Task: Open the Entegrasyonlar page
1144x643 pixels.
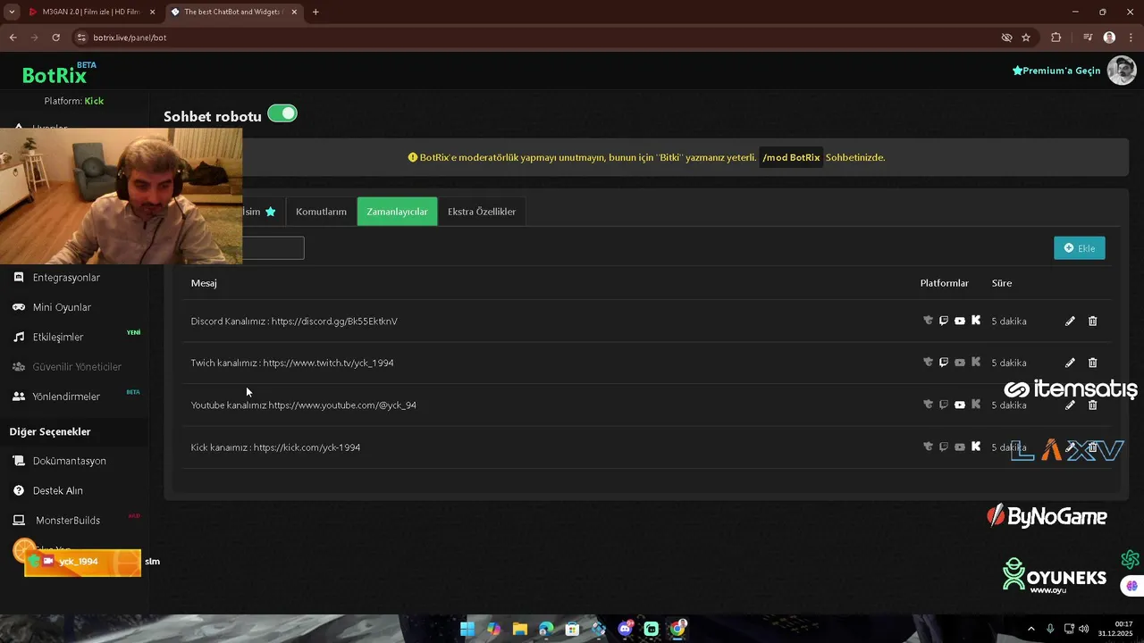Action: 66,278
